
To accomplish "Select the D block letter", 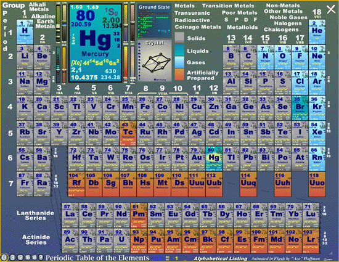I will 246,20.
